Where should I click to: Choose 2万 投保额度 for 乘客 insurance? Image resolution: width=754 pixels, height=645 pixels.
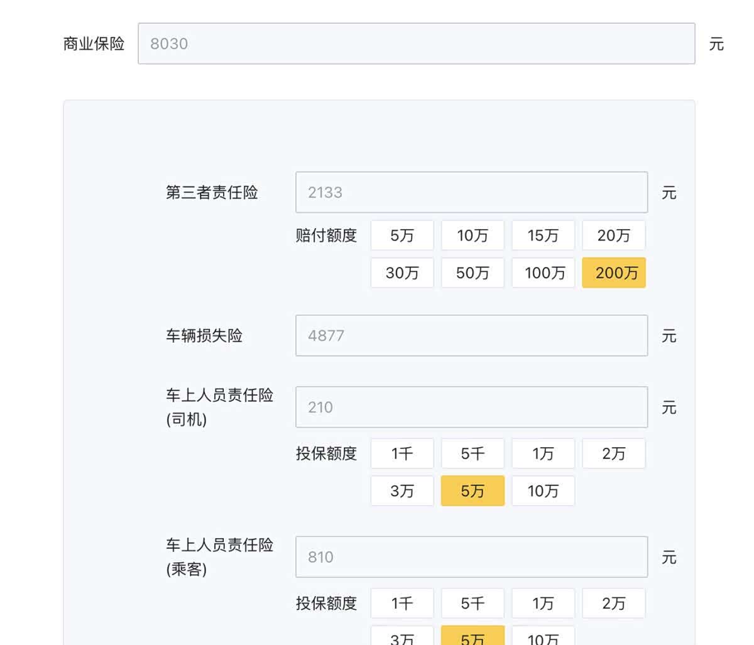(x=613, y=604)
